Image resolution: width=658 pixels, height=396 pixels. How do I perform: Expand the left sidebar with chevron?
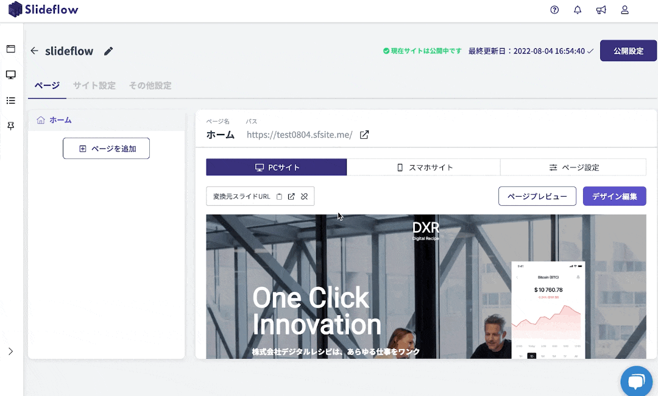[10, 352]
